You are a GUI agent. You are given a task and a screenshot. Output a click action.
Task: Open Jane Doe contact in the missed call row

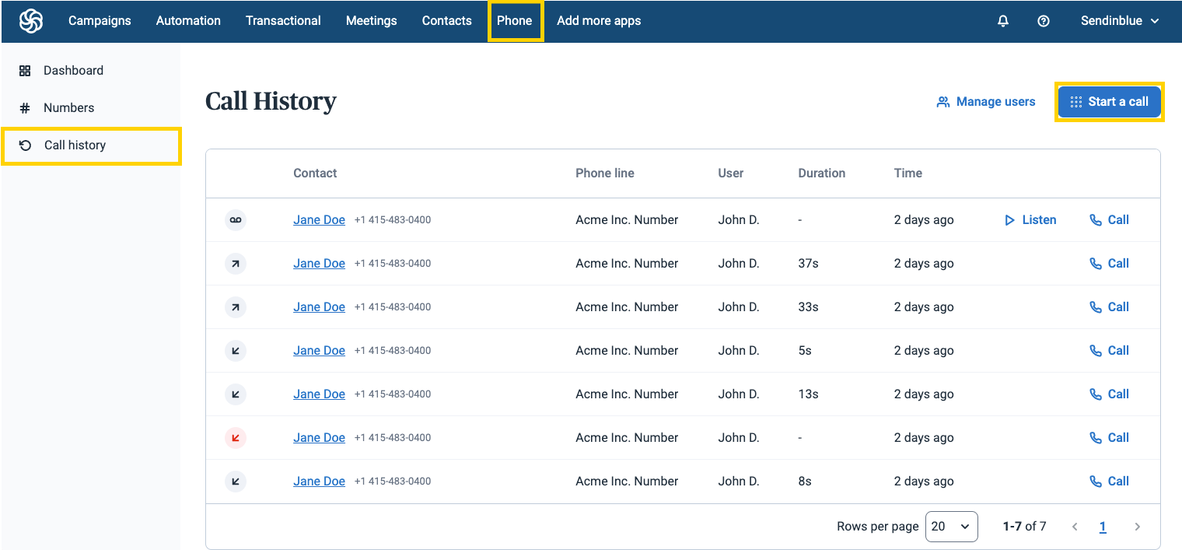click(319, 438)
